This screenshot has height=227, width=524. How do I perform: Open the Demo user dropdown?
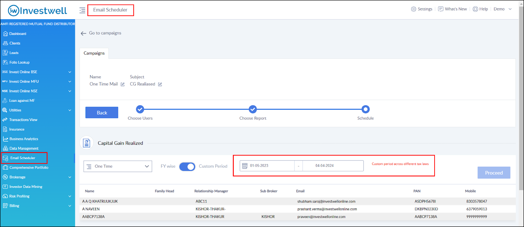502,9
